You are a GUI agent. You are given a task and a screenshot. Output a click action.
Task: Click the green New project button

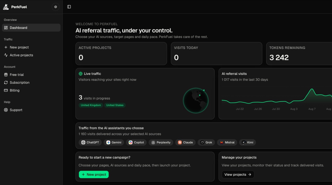[94, 174]
